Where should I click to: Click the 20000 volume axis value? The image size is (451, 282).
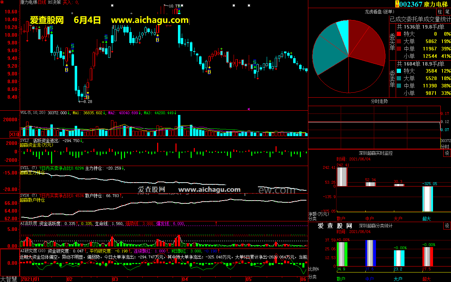click(11, 120)
